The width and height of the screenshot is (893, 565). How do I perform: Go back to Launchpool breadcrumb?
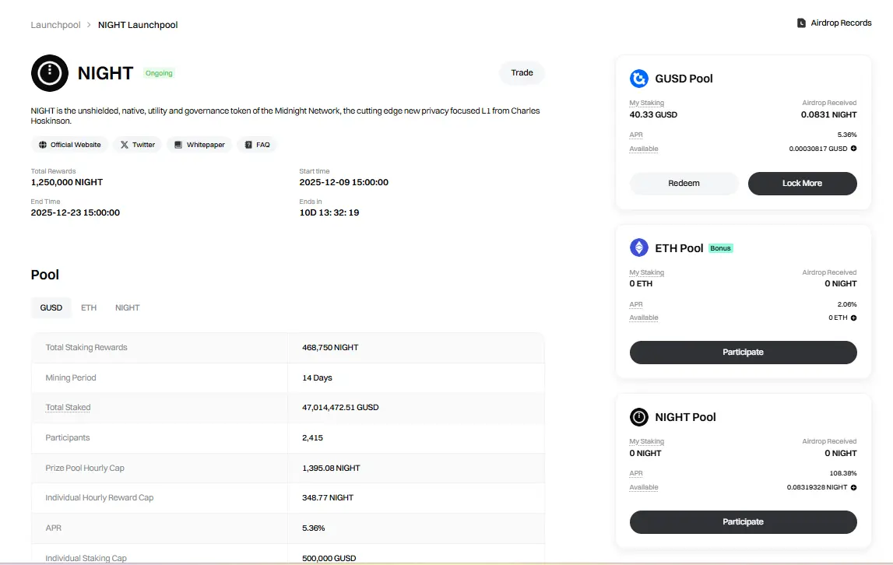(55, 25)
